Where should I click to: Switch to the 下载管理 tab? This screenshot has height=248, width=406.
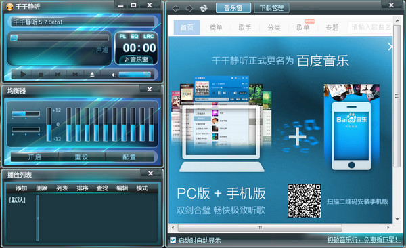point(271,7)
